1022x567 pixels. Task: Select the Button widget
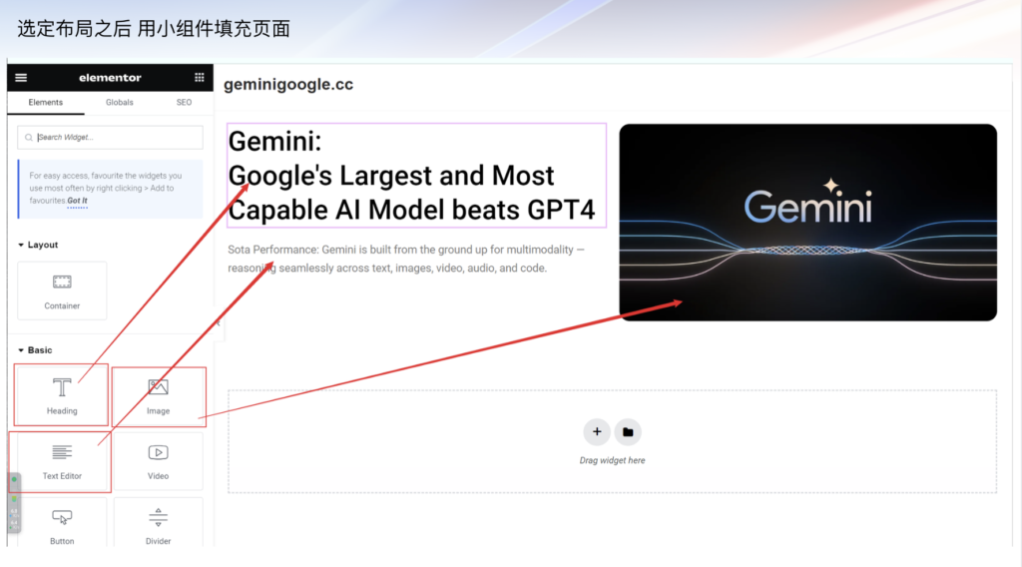point(62,524)
